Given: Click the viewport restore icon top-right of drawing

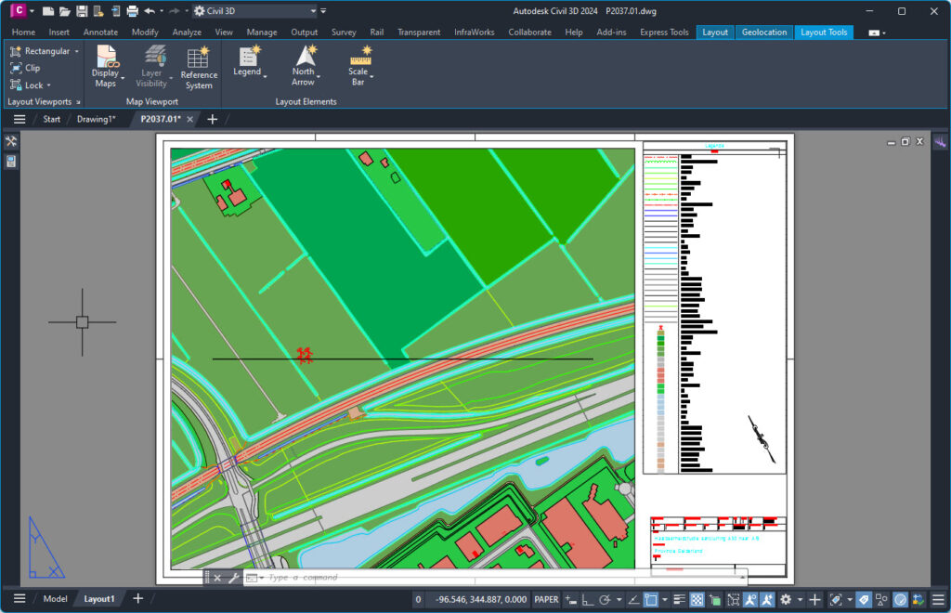Looking at the screenshot, I should 905,142.
